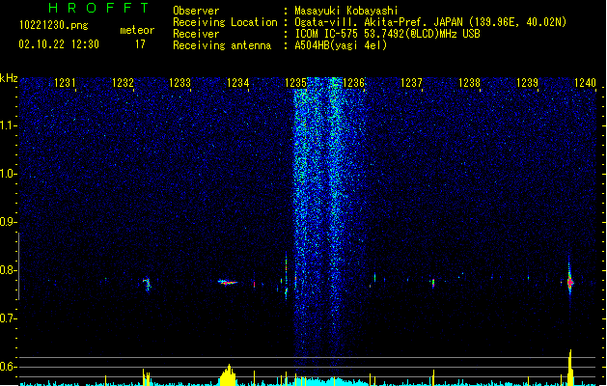This screenshot has width=607, height=386.
Task: Click the 'Receiver' field label
Action: 196,34
